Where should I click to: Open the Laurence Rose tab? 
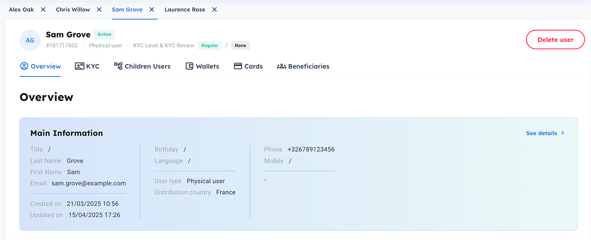[185, 9]
